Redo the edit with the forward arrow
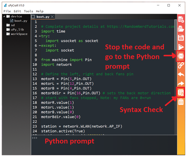 [181, 83]
